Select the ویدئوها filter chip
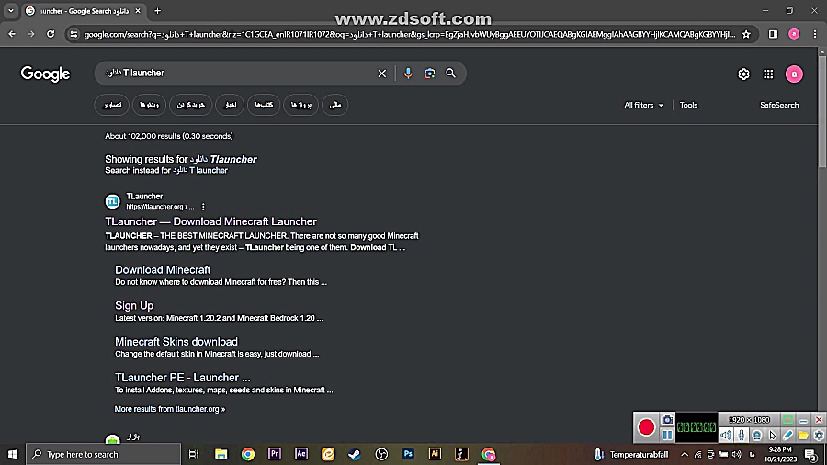The image size is (827, 465). click(149, 105)
